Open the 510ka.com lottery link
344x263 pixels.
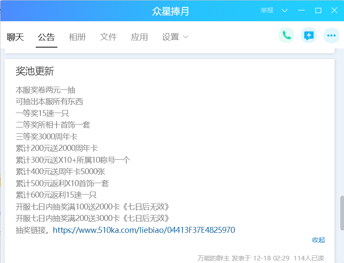[x=144, y=230]
